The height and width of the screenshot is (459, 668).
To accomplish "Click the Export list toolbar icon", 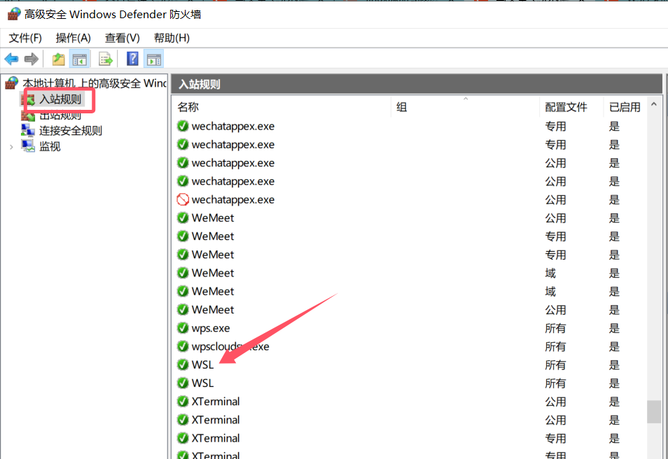I will pos(105,59).
